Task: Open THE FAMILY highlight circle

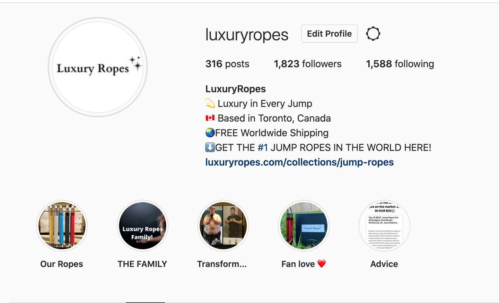Action: [x=142, y=226]
